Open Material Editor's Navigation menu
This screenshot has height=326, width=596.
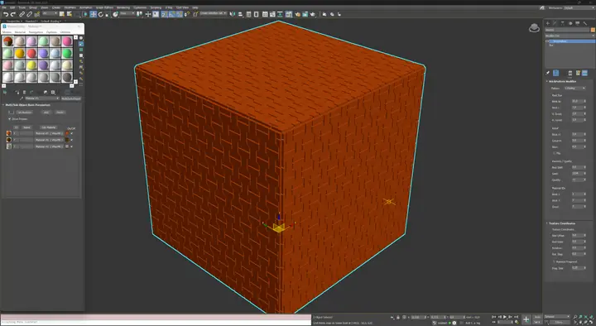pos(36,32)
